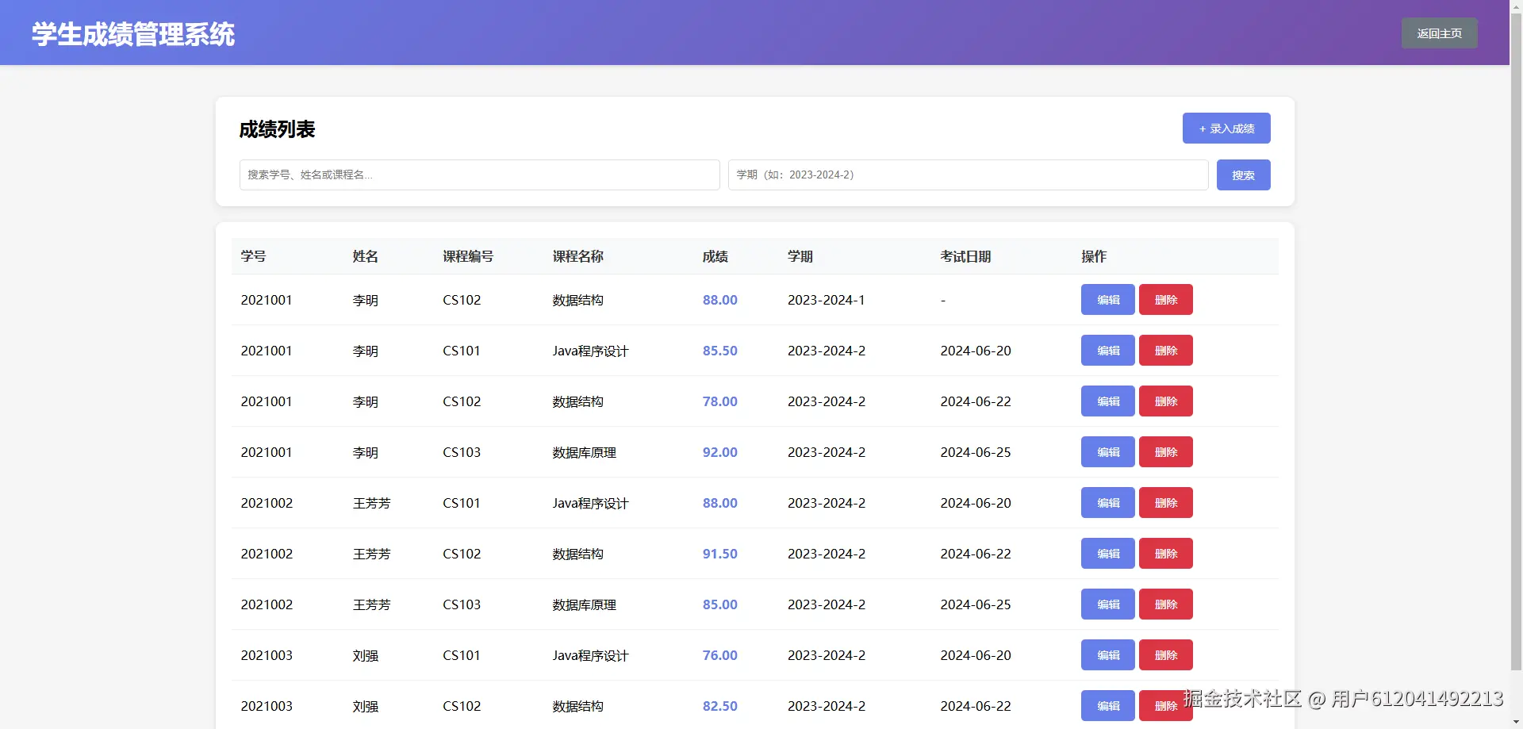
Task: Click the blue 85.50 score value
Action: click(x=719, y=350)
